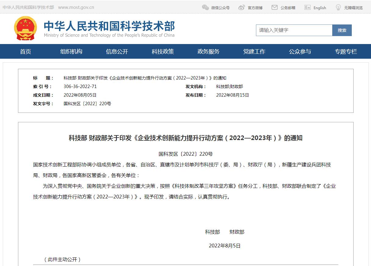The height and width of the screenshot is (266, 371).
Task: Focus the keyword search input field
Action: (294, 30)
